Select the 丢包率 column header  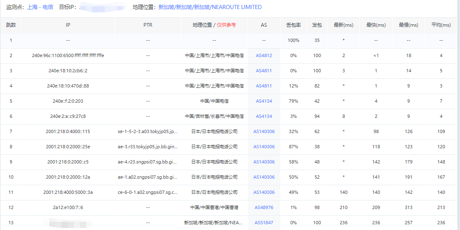[x=294, y=25]
